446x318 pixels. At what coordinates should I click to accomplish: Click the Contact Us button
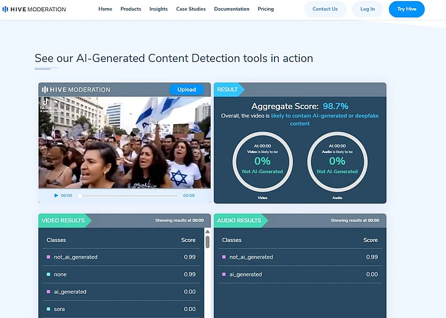coord(325,9)
